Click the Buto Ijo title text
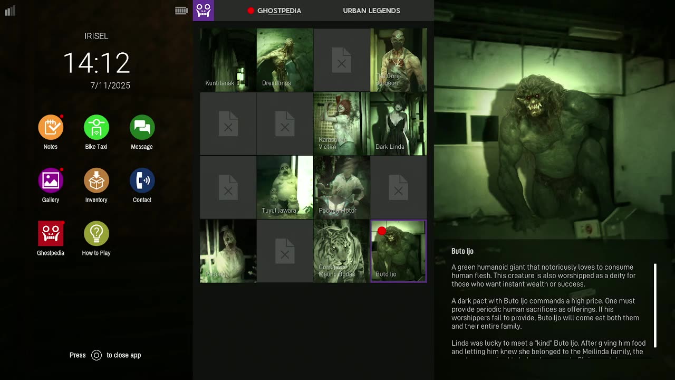The image size is (675, 380). point(462,251)
